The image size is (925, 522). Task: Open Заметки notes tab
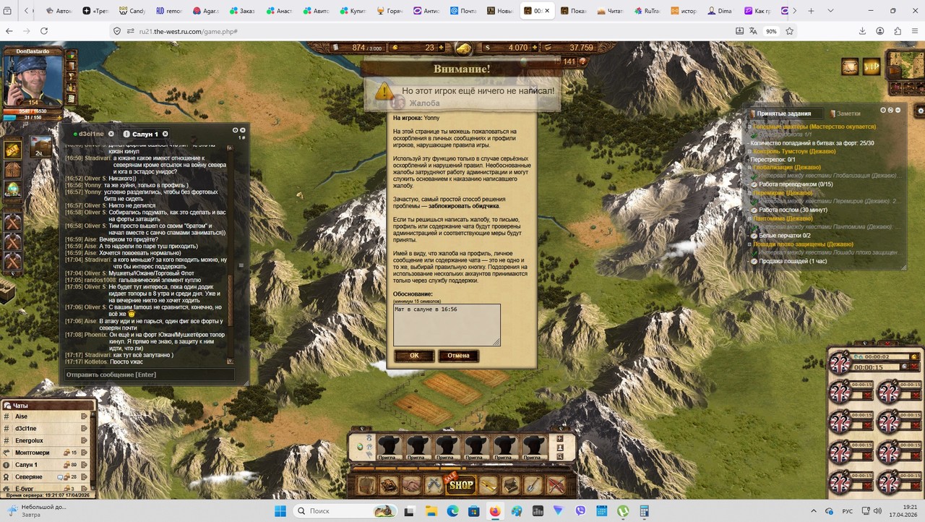click(846, 114)
